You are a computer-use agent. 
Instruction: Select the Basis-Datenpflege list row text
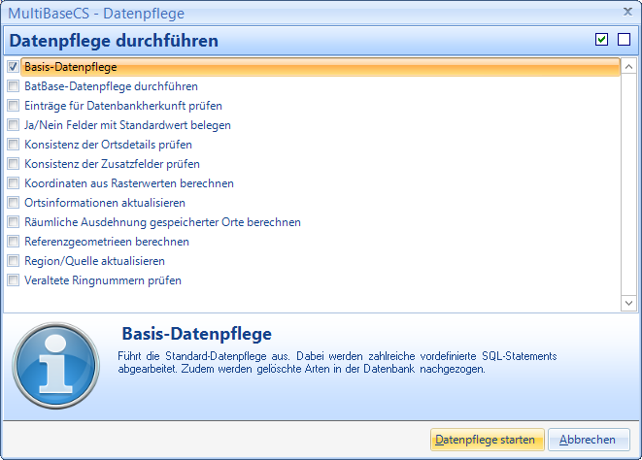(x=71, y=67)
